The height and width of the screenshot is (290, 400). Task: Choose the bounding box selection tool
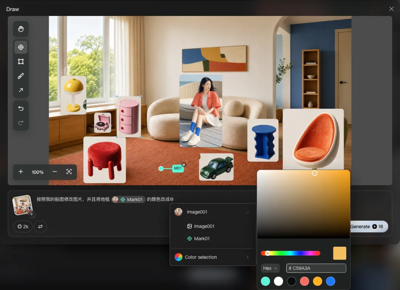(x=21, y=61)
